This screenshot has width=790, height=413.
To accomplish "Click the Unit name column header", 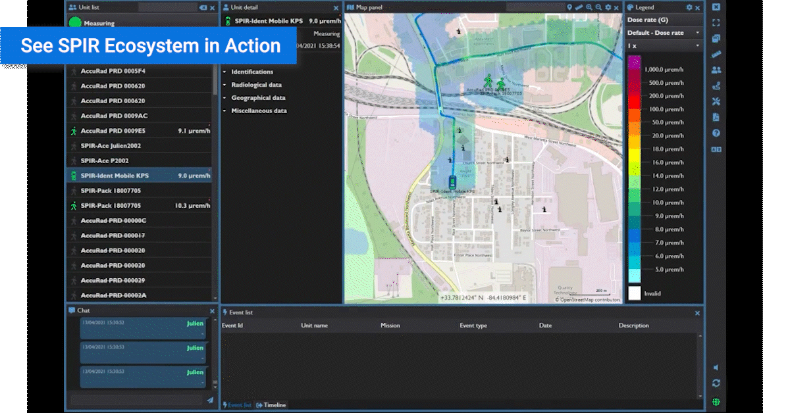I will coord(315,326).
